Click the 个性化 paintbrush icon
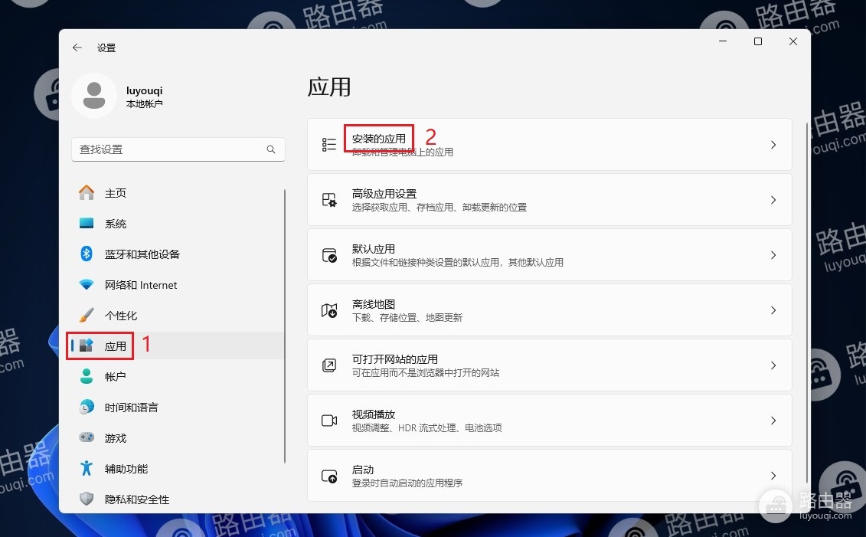This screenshot has height=537, width=866. [87, 315]
